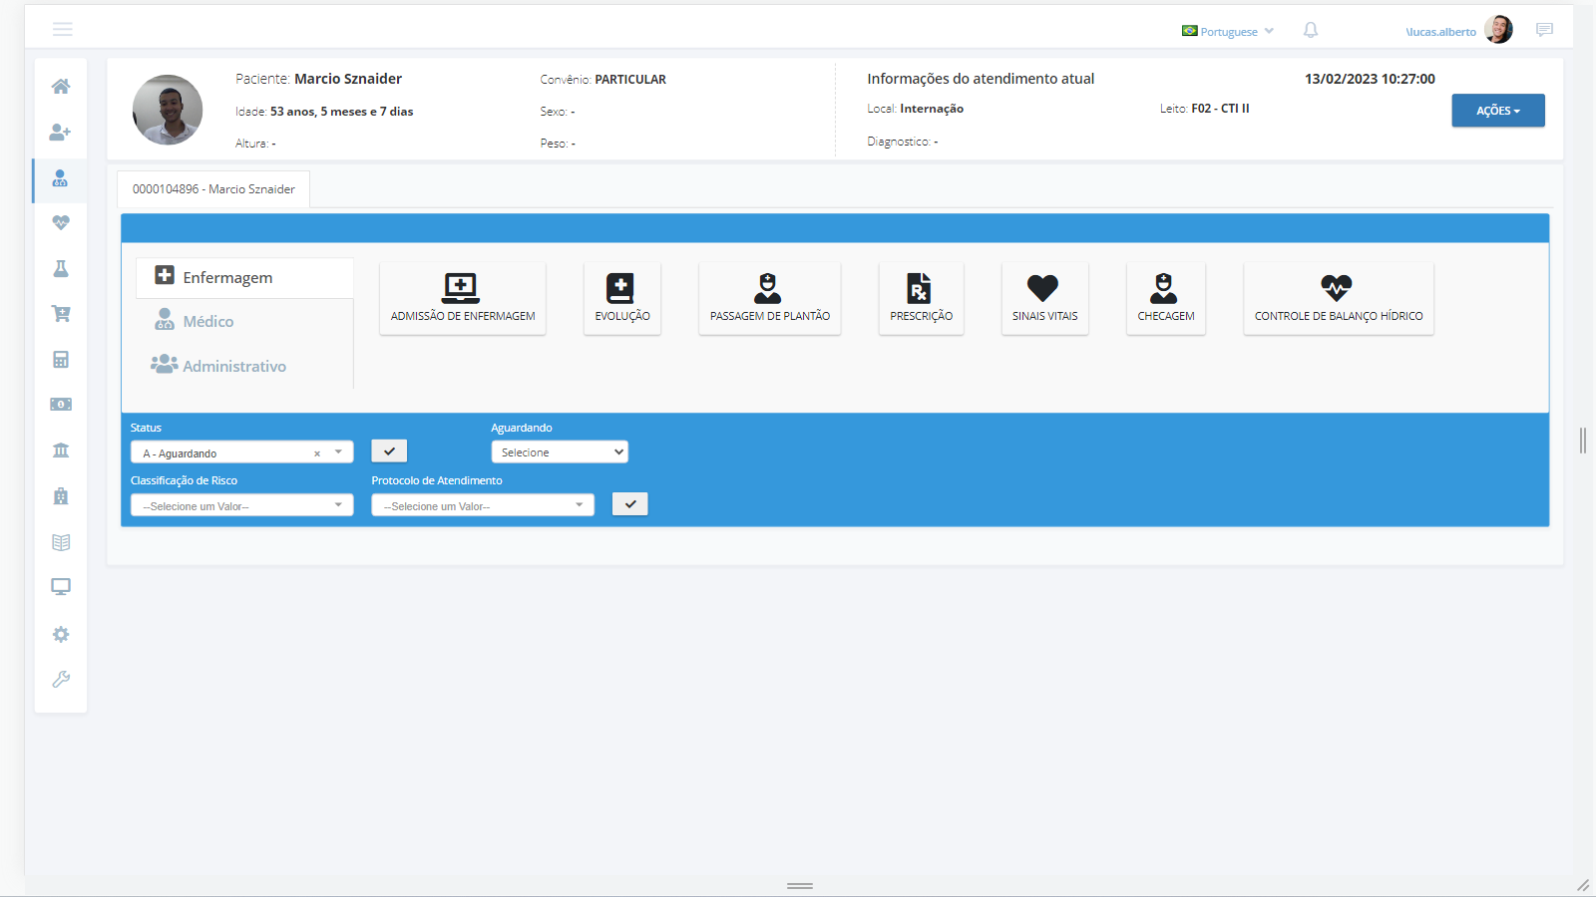Switch to the Médico section
The height and width of the screenshot is (897, 1596).
[x=207, y=321]
